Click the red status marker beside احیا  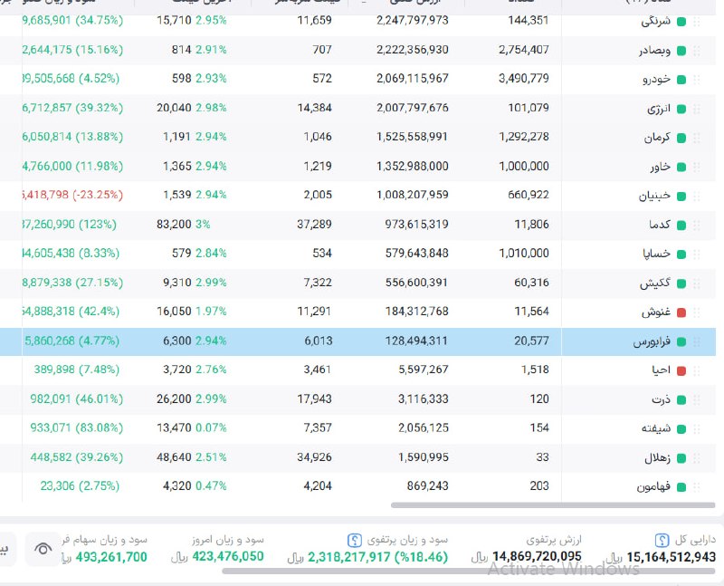click(x=681, y=370)
